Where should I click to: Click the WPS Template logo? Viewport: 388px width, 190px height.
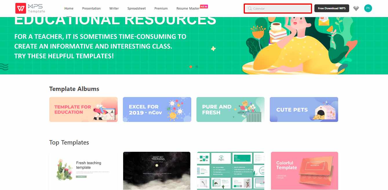30,8
